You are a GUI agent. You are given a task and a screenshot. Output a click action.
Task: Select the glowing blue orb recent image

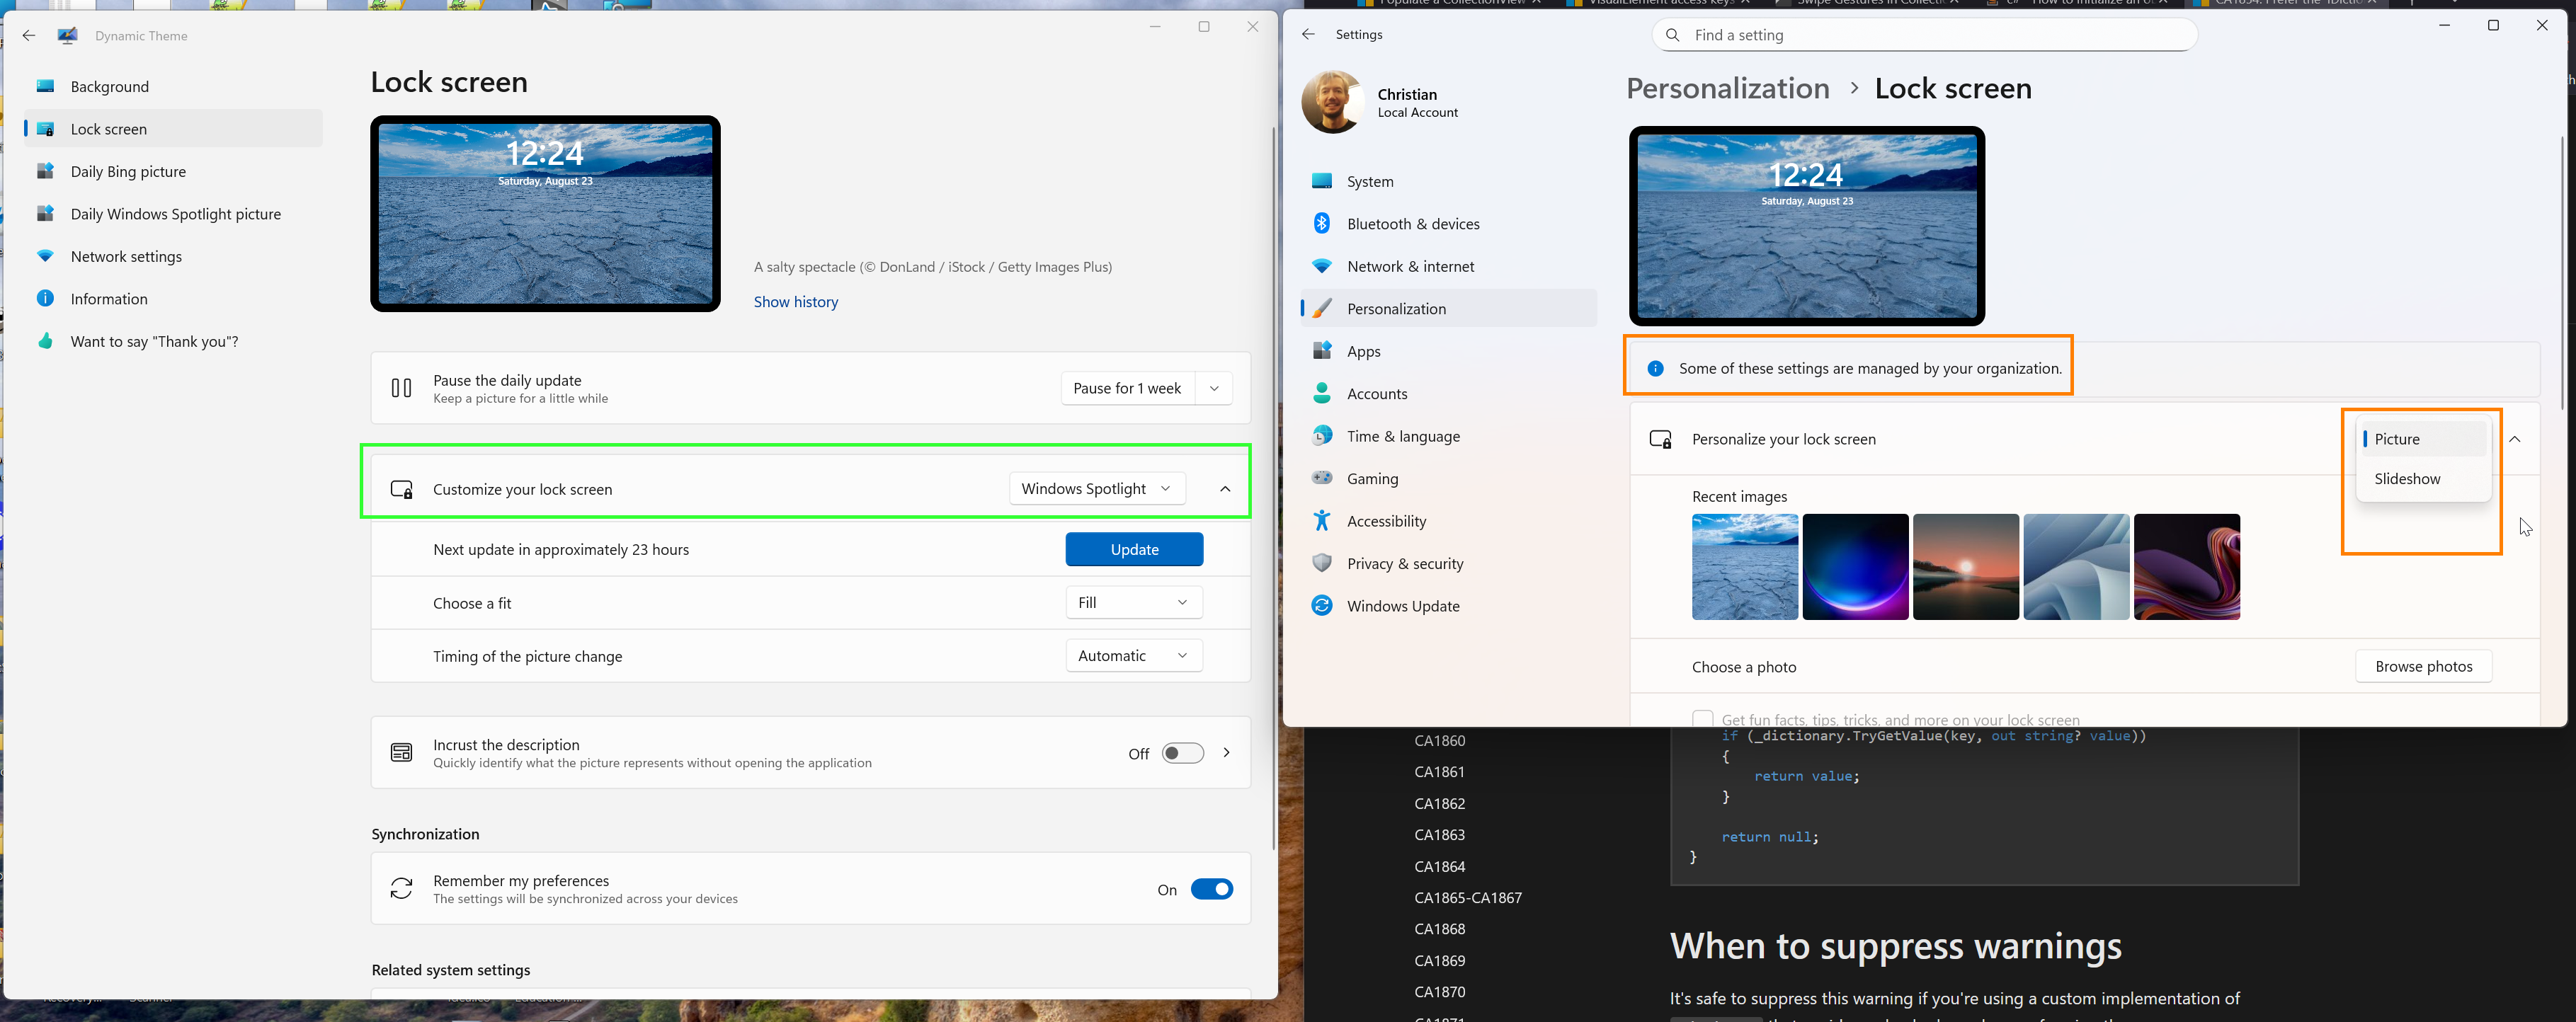click(1855, 567)
